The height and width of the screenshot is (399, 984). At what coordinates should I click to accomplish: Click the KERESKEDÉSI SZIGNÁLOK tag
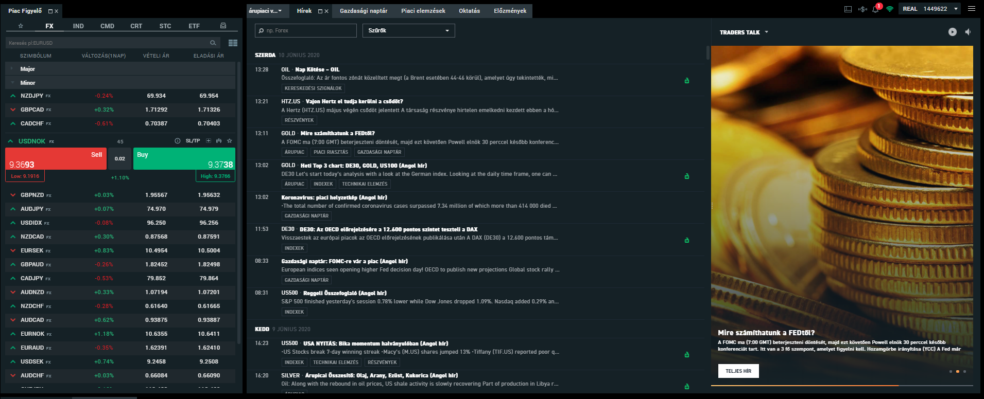click(313, 88)
